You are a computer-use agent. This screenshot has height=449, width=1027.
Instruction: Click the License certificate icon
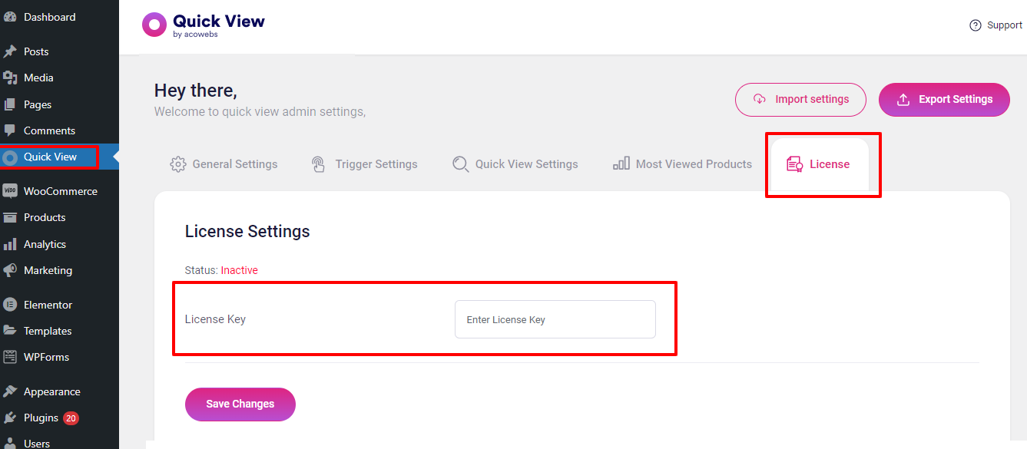[795, 164]
